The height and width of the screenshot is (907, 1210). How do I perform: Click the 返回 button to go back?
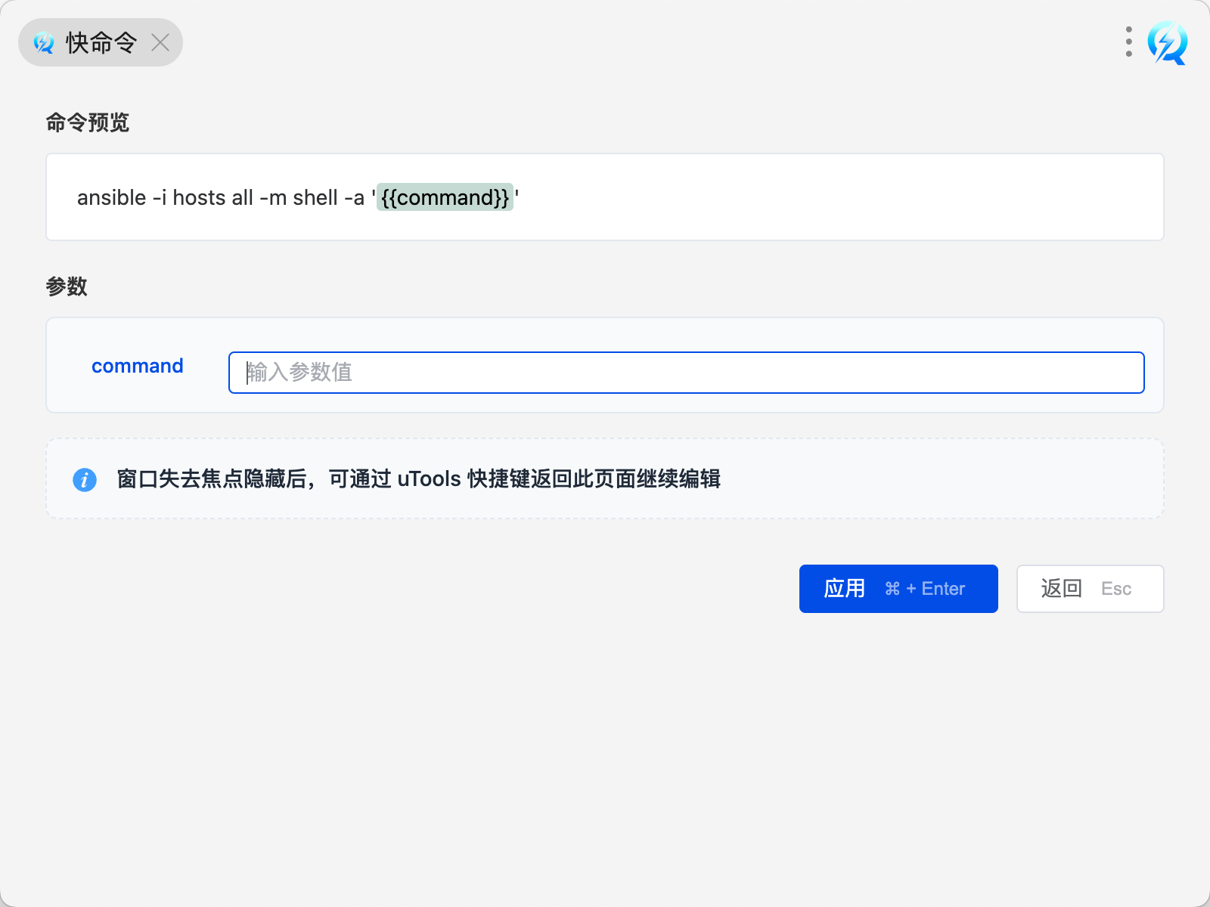1062,589
